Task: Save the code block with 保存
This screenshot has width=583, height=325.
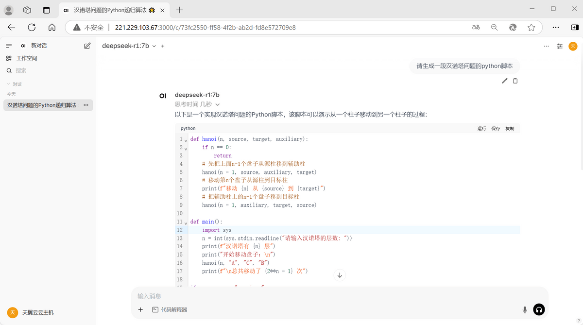Action: coord(496,129)
